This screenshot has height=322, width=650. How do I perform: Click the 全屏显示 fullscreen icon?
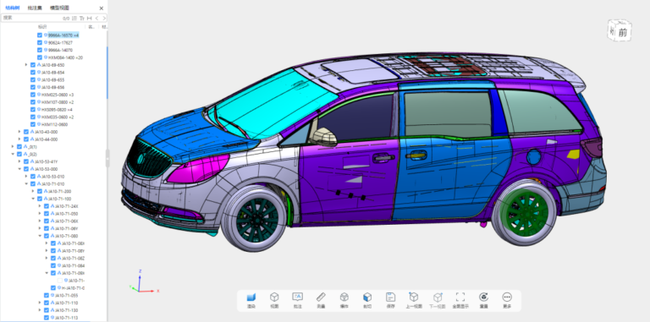(x=460, y=297)
